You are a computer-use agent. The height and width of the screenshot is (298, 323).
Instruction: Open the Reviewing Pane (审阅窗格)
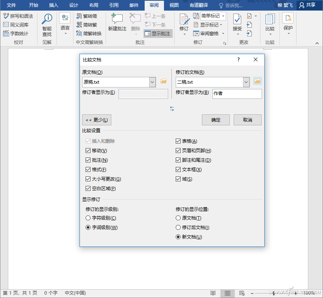tap(206, 33)
